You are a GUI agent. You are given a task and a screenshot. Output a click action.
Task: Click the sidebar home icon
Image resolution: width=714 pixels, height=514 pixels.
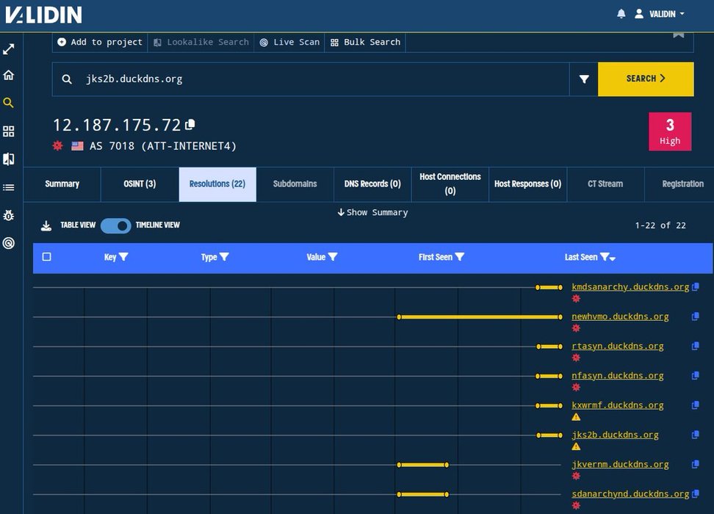coord(9,75)
